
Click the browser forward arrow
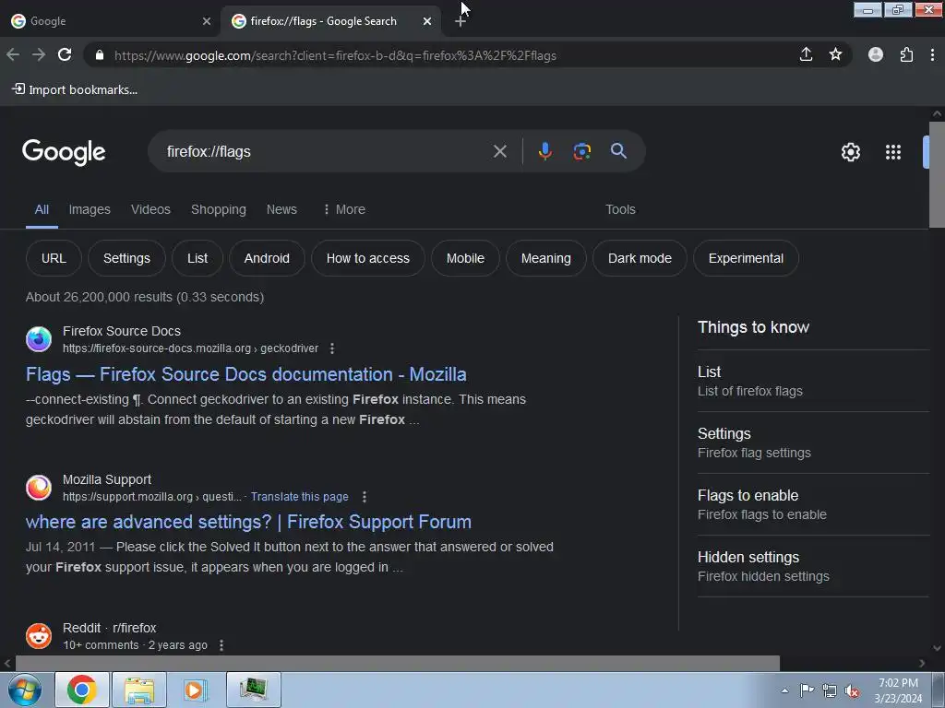click(39, 54)
